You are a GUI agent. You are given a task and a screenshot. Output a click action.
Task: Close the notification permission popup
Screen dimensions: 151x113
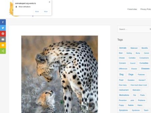pyautogui.click(x=49, y=2)
